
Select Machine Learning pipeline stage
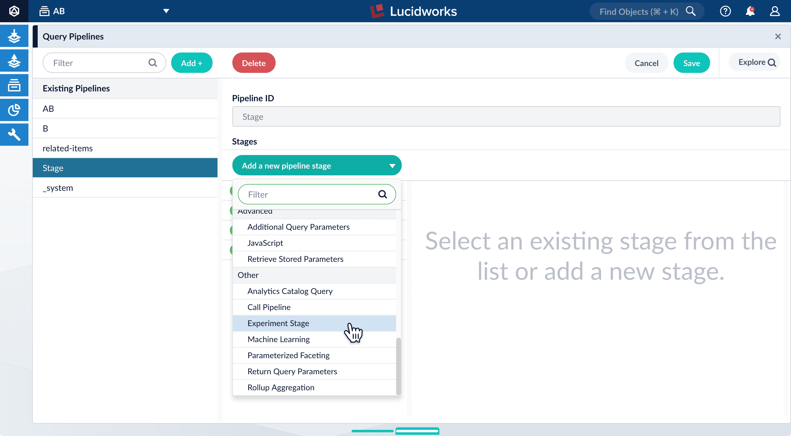(278, 339)
